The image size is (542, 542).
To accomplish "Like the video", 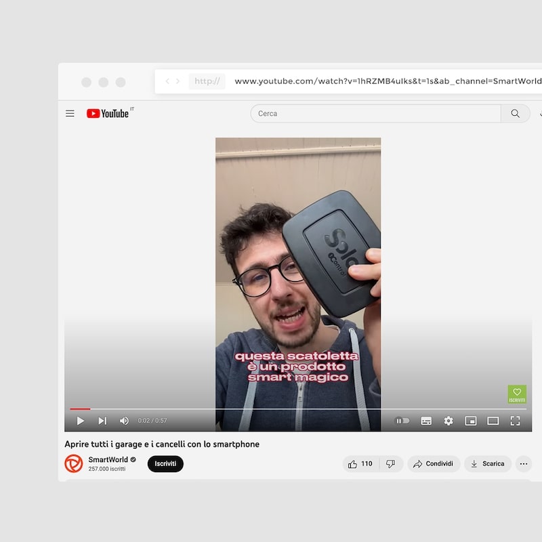I will [x=360, y=464].
